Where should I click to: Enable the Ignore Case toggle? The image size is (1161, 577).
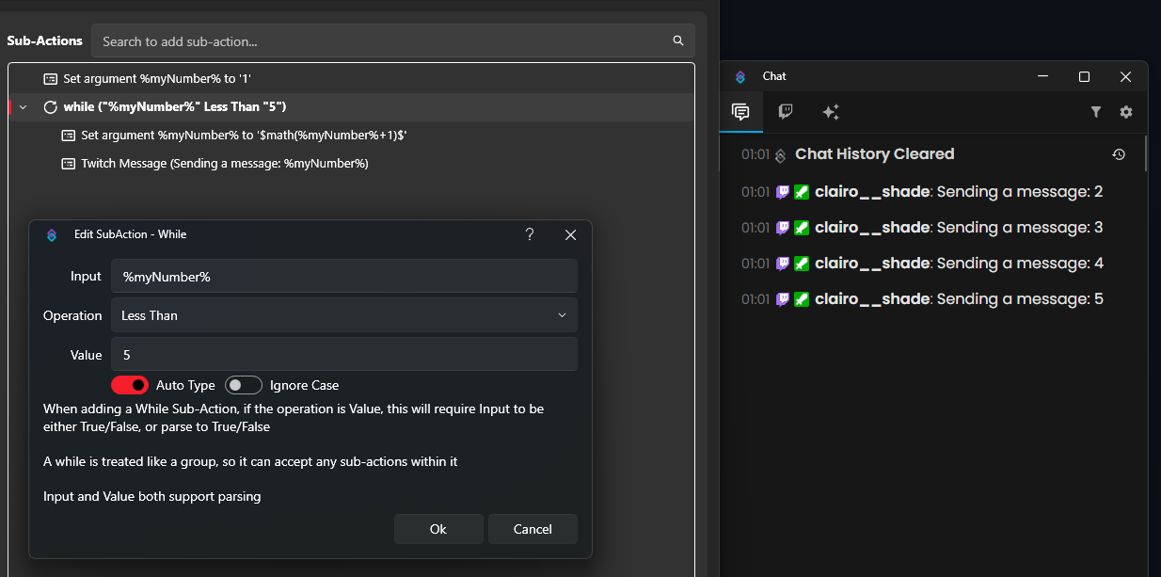coord(243,385)
